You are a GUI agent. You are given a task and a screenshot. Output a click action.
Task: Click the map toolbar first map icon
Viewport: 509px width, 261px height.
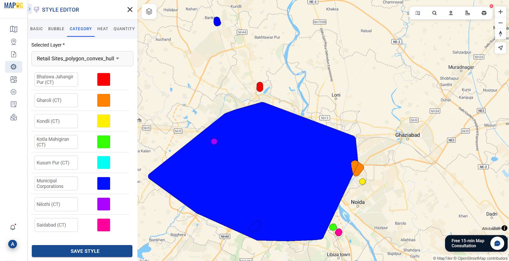pyautogui.click(x=418, y=13)
